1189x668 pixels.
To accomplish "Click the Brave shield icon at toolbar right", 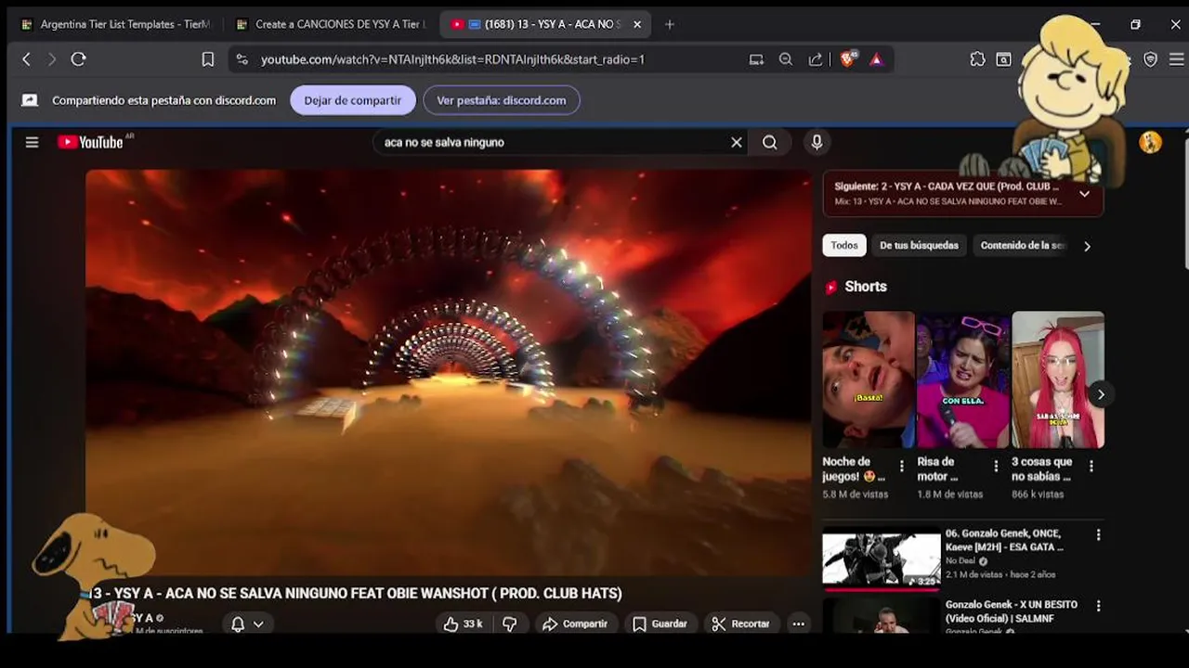I will tap(1150, 59).
